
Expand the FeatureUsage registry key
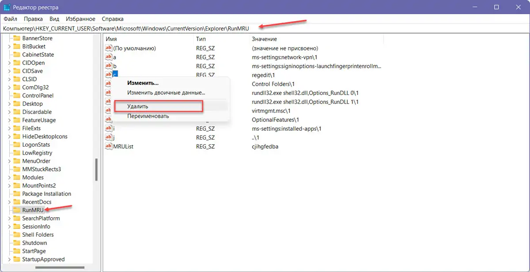click(9, 120)
